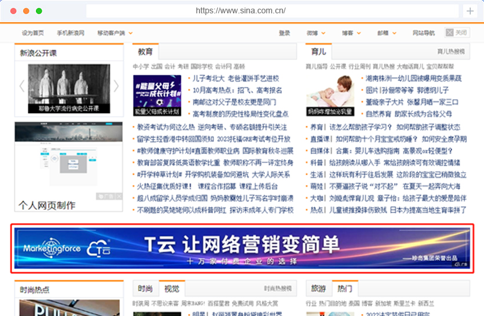Viewport: 484px width, 316px height.
Task: Click the next arrow on the open course carousel
Action: click(x=116, y=86)
